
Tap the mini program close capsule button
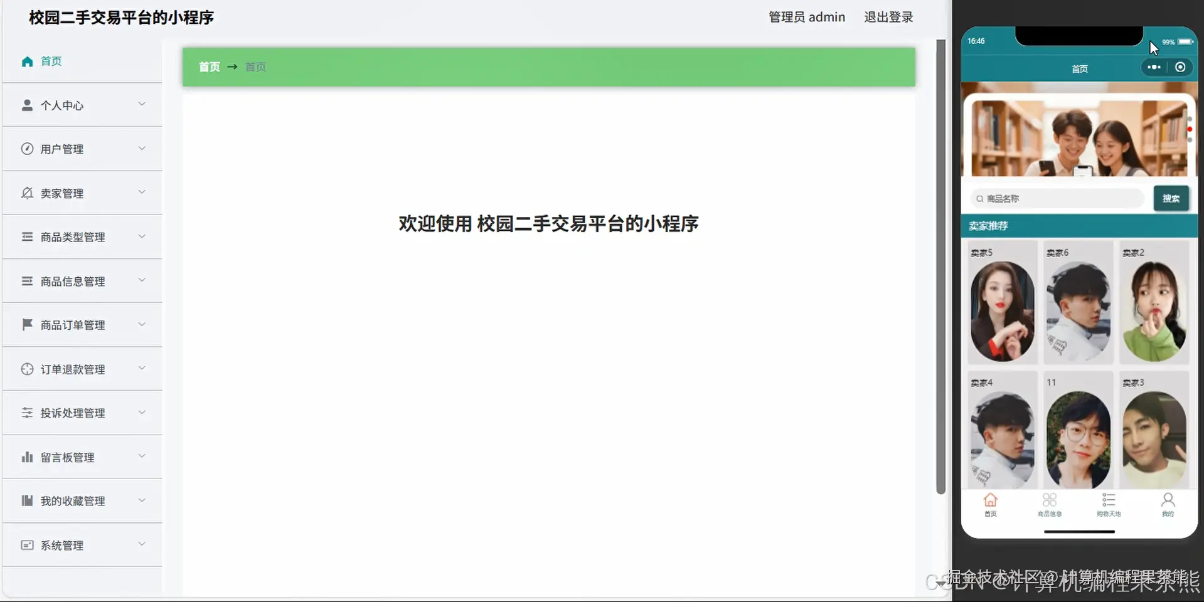click(x=1181, y=67)
